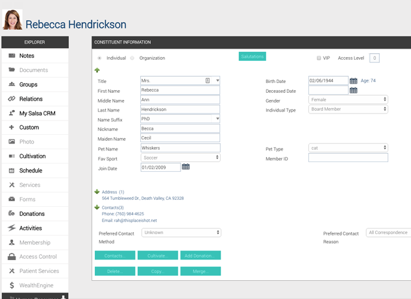Open Relations in the Explorer sidebar
The width and height of the screenshot is (411, 299).
[31, 99]
